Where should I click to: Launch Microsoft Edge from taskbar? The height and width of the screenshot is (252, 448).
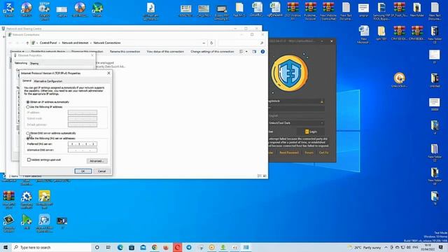120,247
